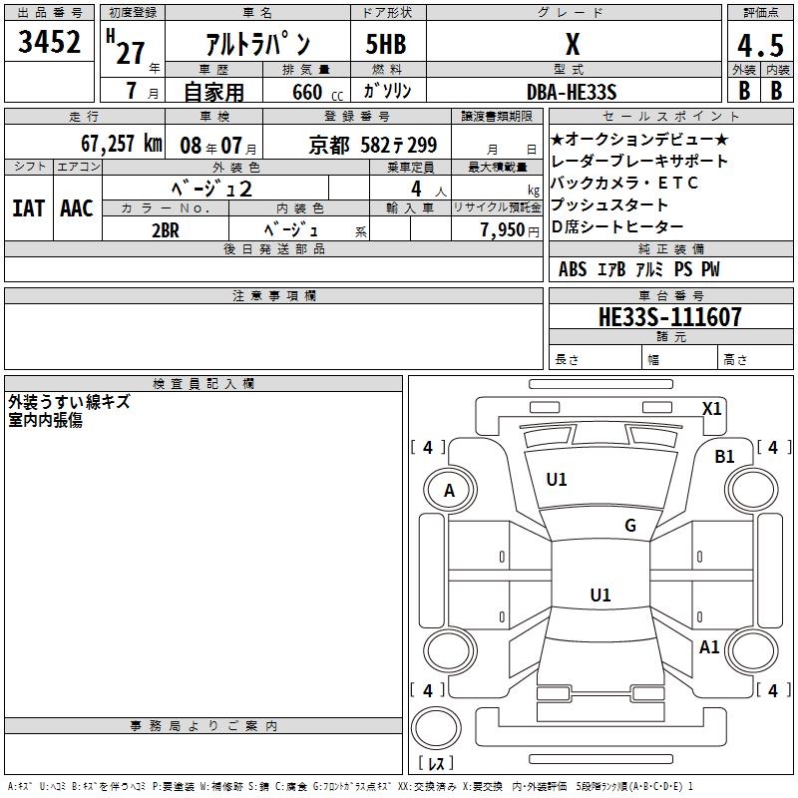Viewport: 798px width, 798px height.
Task: Select the vehicle history 自家用
Action: (213, 92)
